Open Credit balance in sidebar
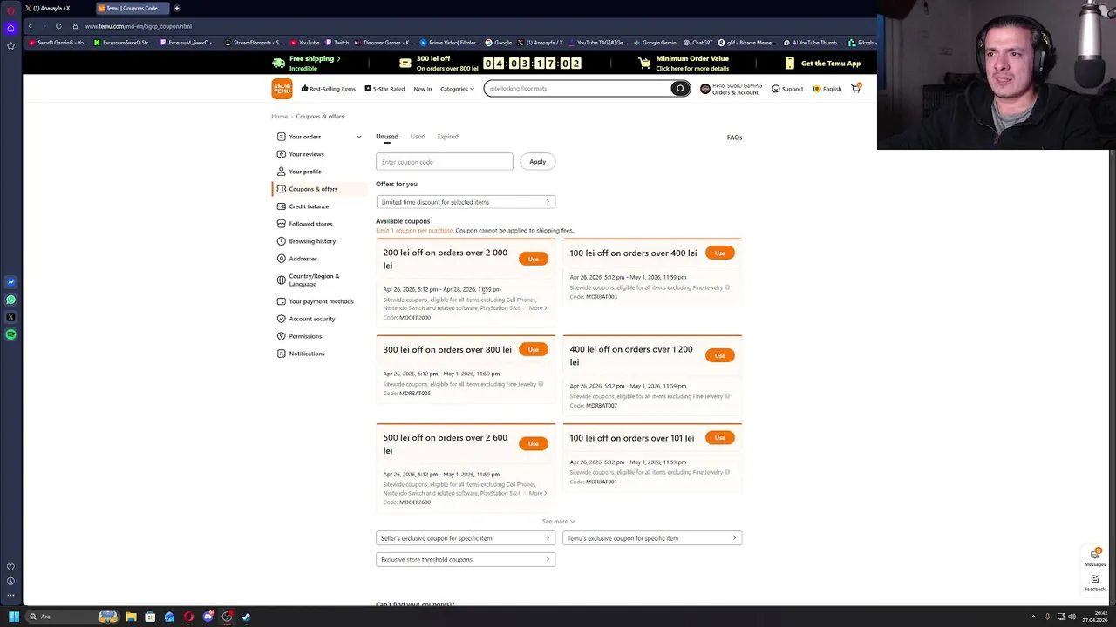 [x=309, y=206]
